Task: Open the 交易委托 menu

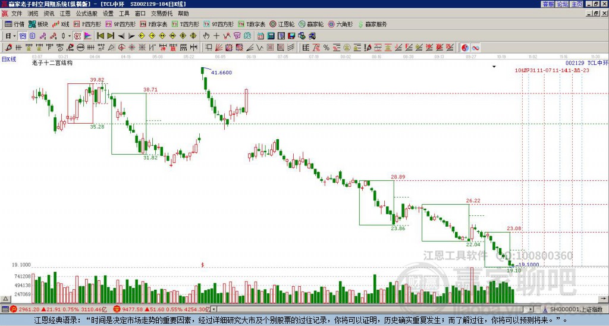Action: tap(162, 14)
